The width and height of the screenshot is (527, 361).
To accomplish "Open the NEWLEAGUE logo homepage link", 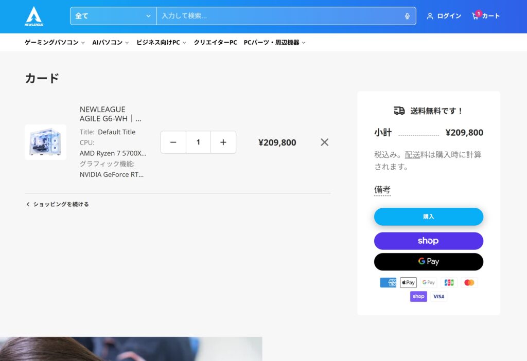I will click(34, 16).
